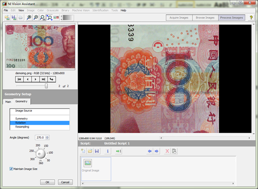Click the Print Image toolbar icon

(x=20, y=17)
